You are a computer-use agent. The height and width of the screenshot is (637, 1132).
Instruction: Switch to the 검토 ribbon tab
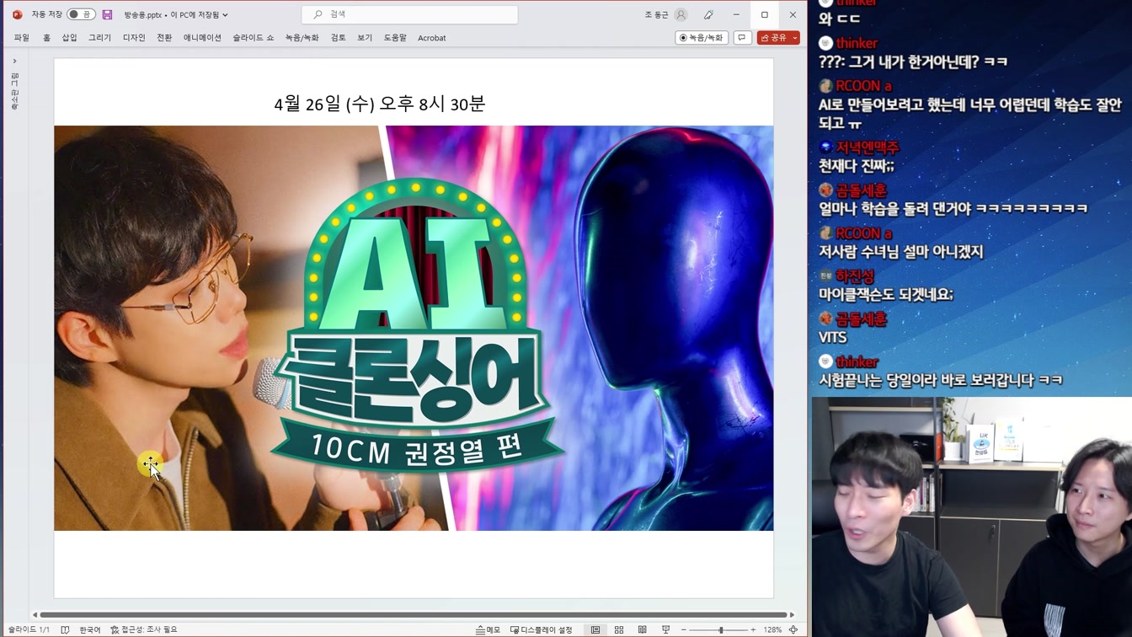tap(338, 38)
